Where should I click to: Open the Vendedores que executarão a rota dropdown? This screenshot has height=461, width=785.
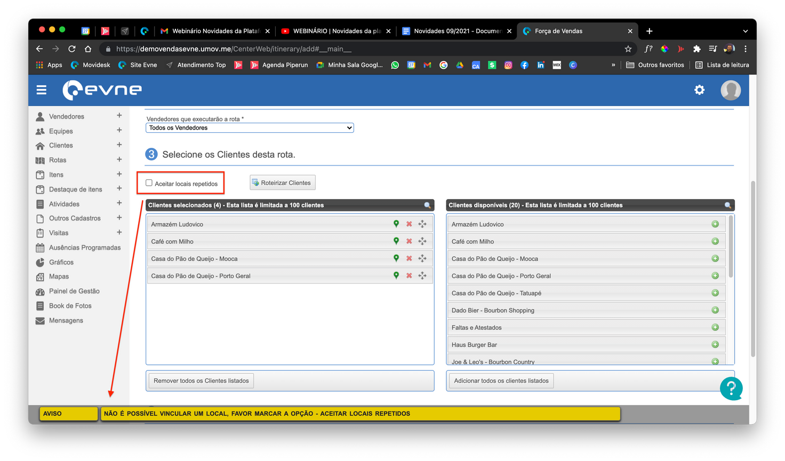(x=250, y=128)
